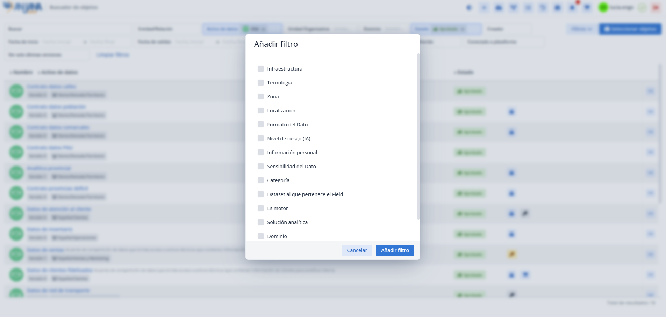Screen dimensions: 666x317
Task: Toggle the Nivel de riesgo (IA) checkbox
Action: click(x=261, y=139)
